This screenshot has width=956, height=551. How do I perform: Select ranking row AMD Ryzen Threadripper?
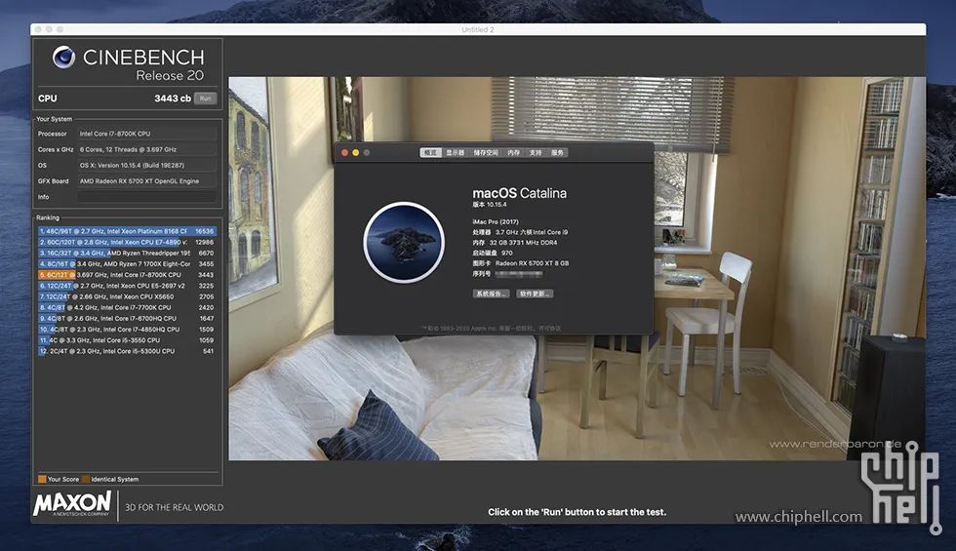tap(127, 253)
